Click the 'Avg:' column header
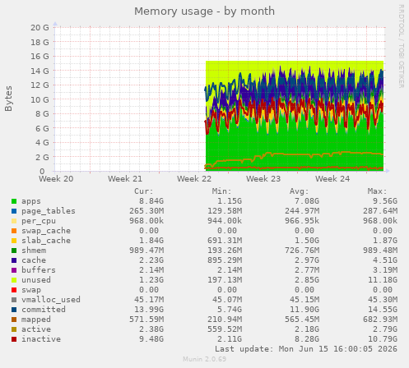Image resolution: width=409 pixels, height=368 pixels. point(300,191)
